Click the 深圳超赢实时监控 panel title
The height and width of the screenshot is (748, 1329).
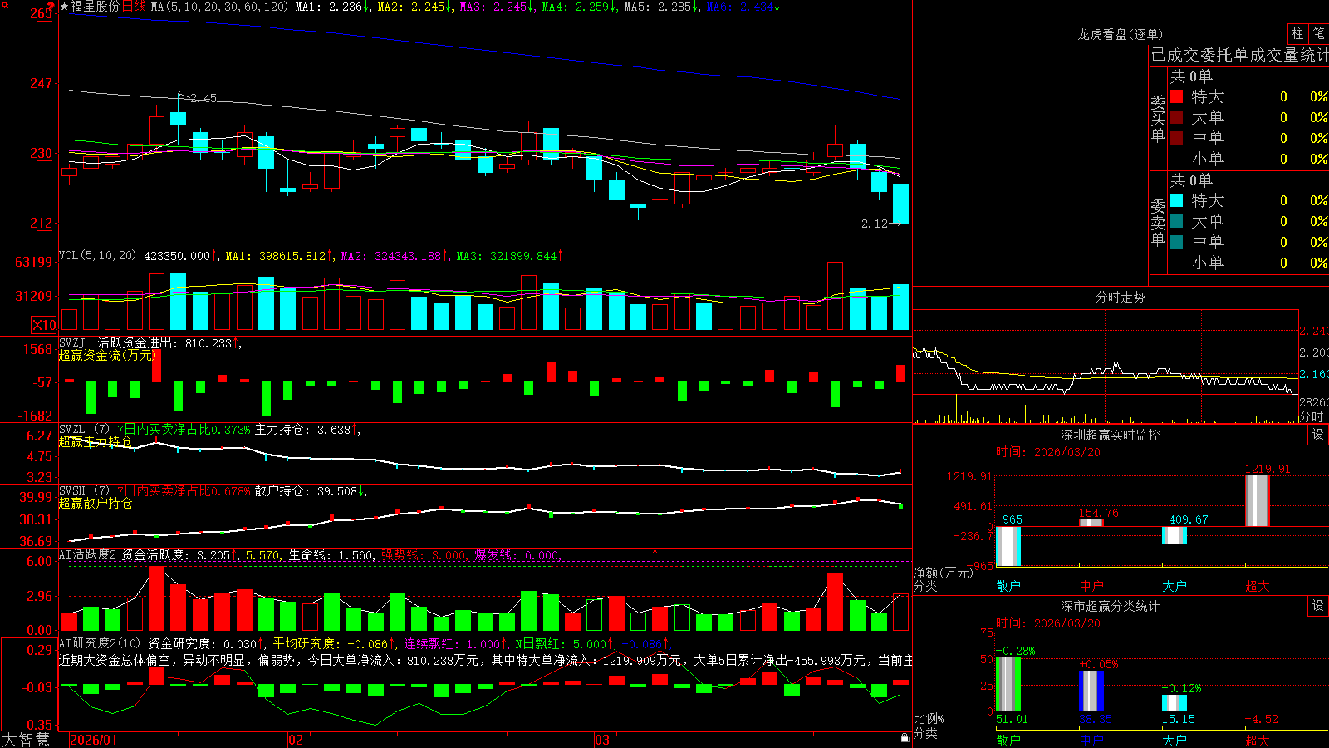pos(1111,435)
